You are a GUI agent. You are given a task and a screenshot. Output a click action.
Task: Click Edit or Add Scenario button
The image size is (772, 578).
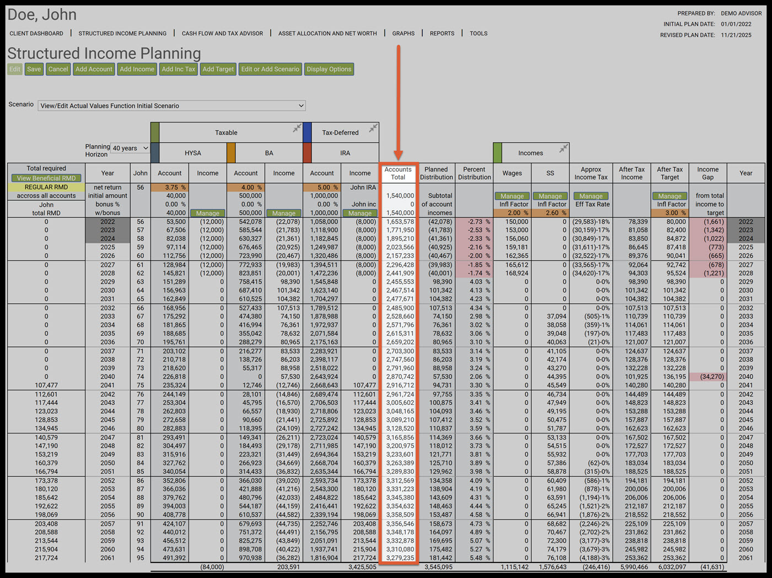270,69
